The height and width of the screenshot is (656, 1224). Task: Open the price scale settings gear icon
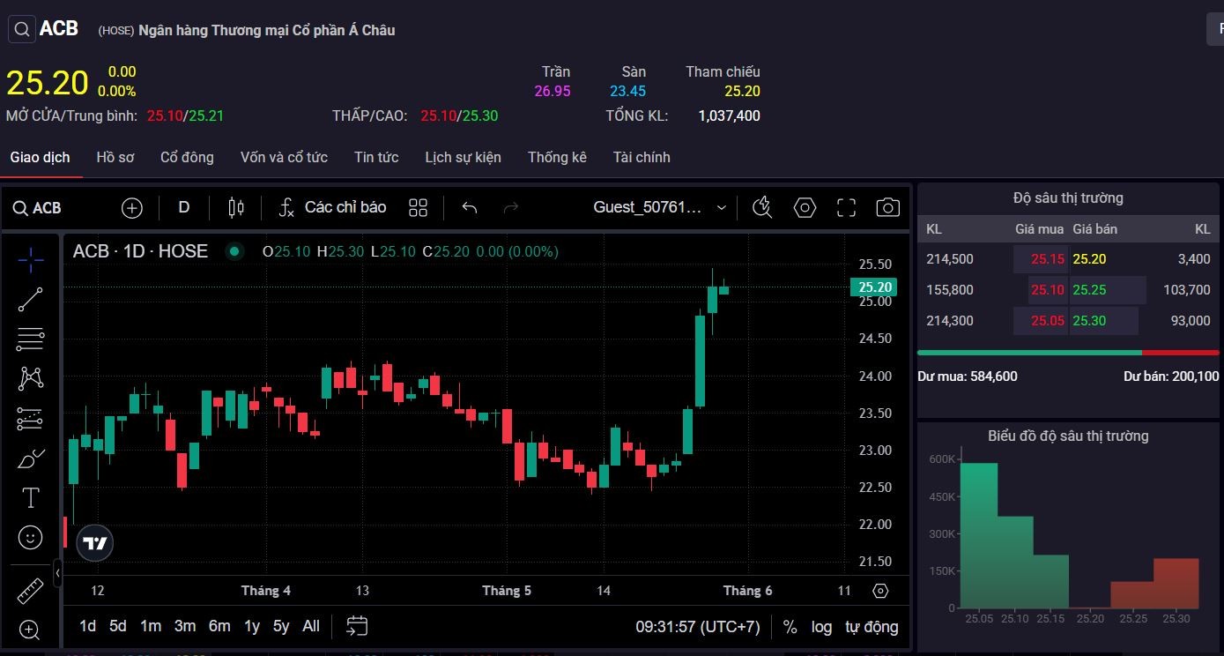pos(880,591)
